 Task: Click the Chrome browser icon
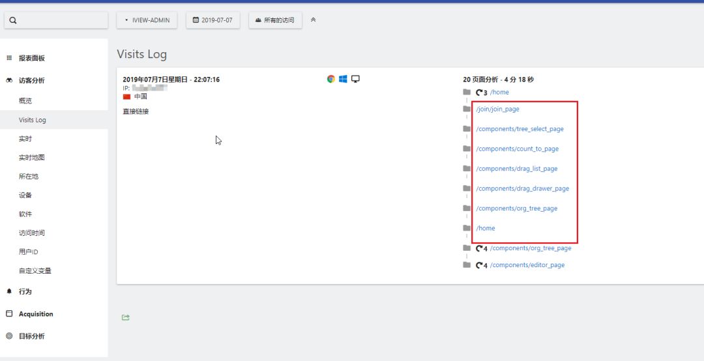click(x=331, y=79)
